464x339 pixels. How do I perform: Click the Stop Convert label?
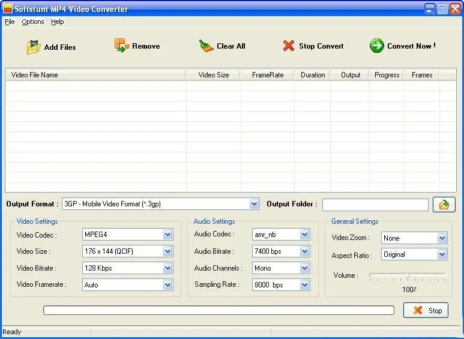click(x=321, y=46)
